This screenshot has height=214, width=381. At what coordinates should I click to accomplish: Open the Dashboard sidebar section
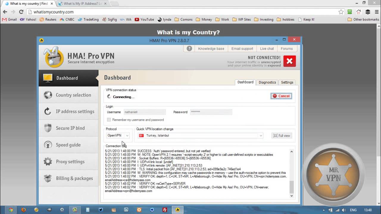pos(68,78)
